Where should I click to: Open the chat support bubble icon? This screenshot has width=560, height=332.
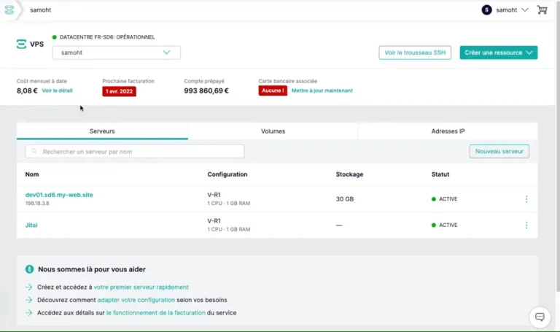540,317
